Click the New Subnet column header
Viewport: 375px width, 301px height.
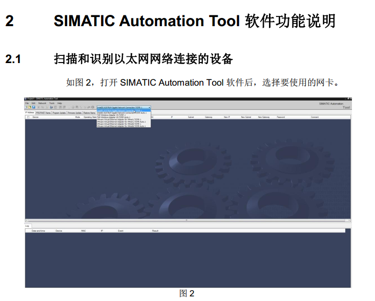pyautogui.click(x=246, y=117)
